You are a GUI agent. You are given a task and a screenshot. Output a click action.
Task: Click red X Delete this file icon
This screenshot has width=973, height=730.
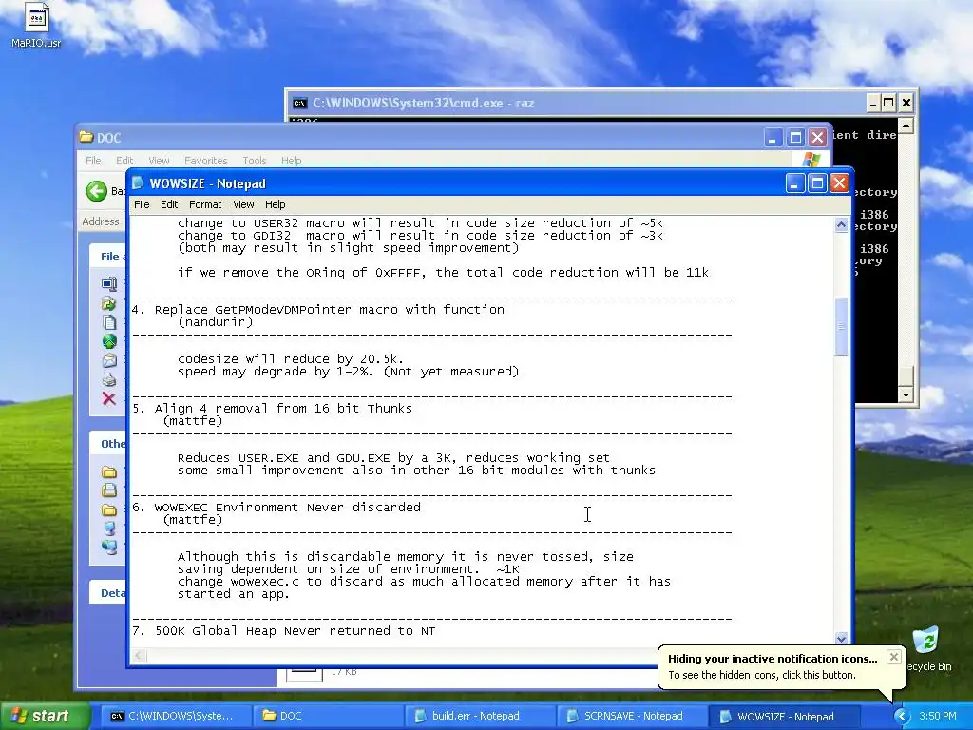click(x=109, y=398)
